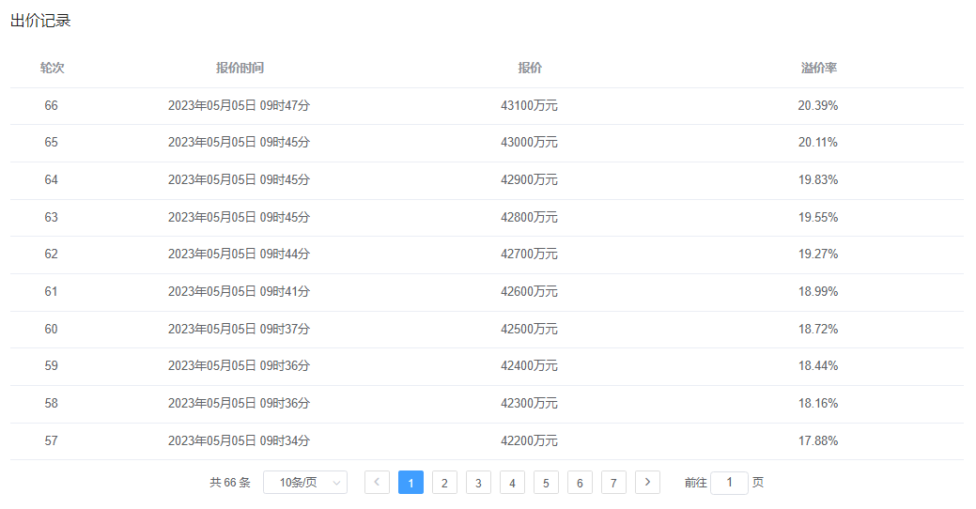The height and width of the screenshot is (509, 976).
Task: Click the 42300万元 price cell
Action: (529, 403)
